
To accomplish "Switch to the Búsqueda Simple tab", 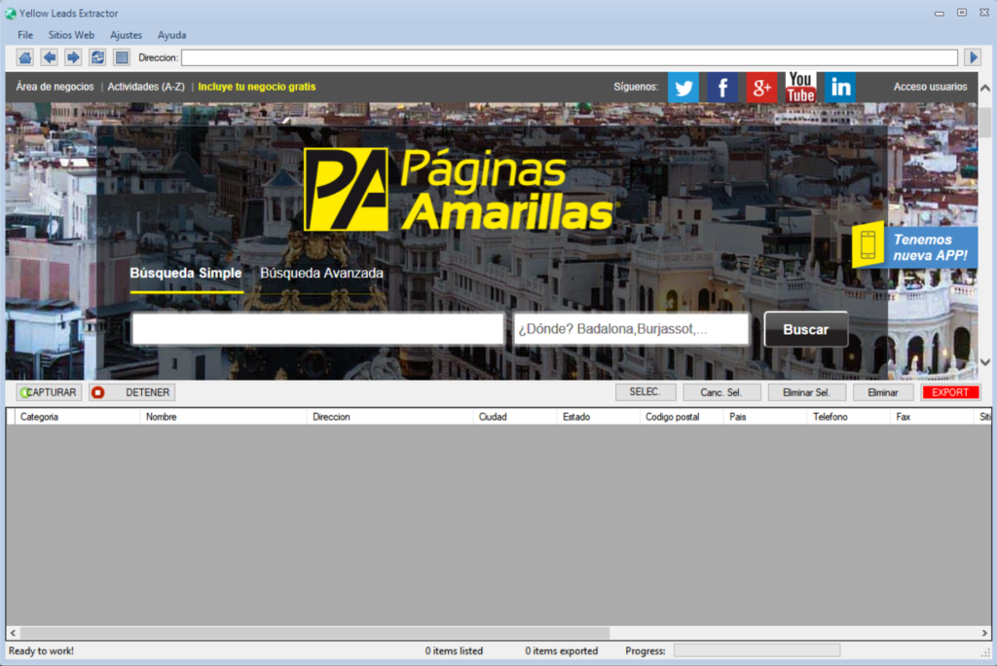I will pyautogui.click(x=186, y=273).
